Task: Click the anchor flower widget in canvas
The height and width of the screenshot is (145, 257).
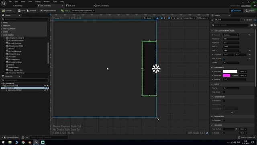Action: 156,68
